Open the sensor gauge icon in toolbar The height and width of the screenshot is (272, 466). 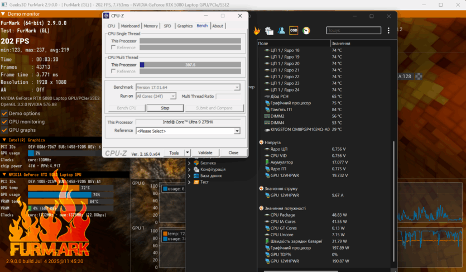306,31
